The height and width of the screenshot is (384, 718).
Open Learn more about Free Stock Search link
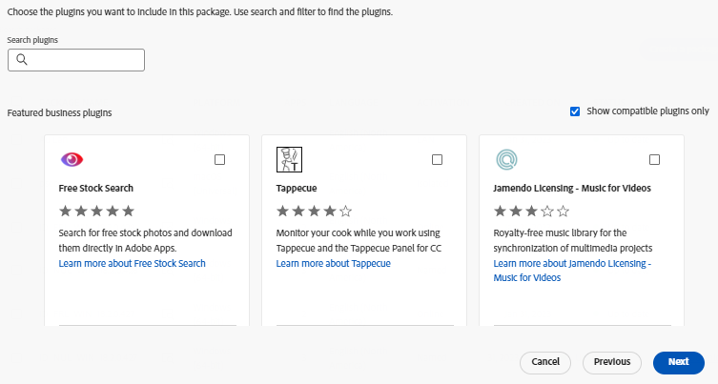pyautogui.click(x=132, y=263)
